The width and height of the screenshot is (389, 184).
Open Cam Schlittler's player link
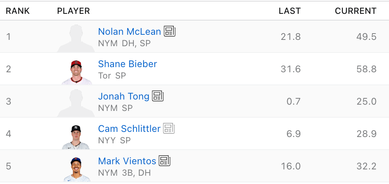coord(129,129)
